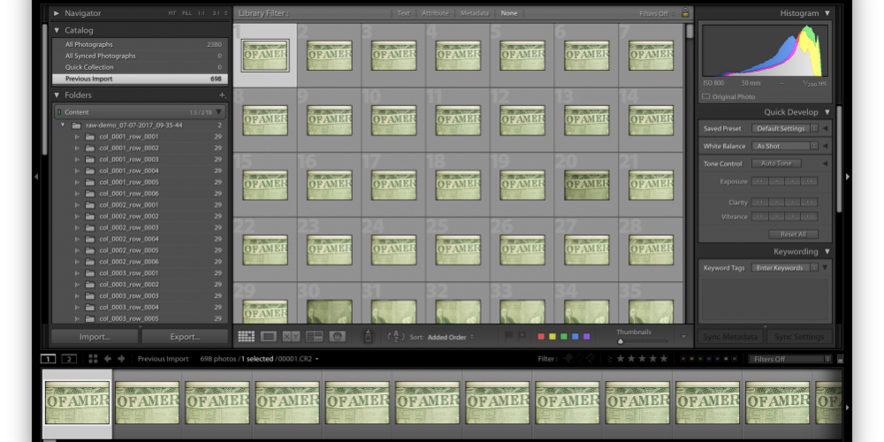Collapse the Histogram panel
Viewport: 884px width, 442px height.
[827, 13]
